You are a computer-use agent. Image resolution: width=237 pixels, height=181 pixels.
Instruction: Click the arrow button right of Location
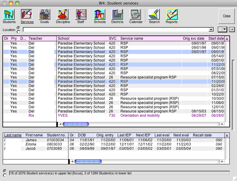(x=232, y=29)
